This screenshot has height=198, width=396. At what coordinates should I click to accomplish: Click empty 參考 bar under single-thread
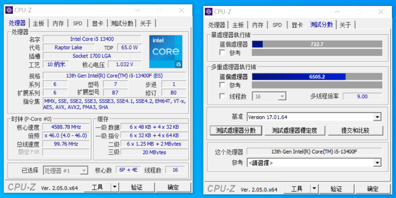click(317, 52)
